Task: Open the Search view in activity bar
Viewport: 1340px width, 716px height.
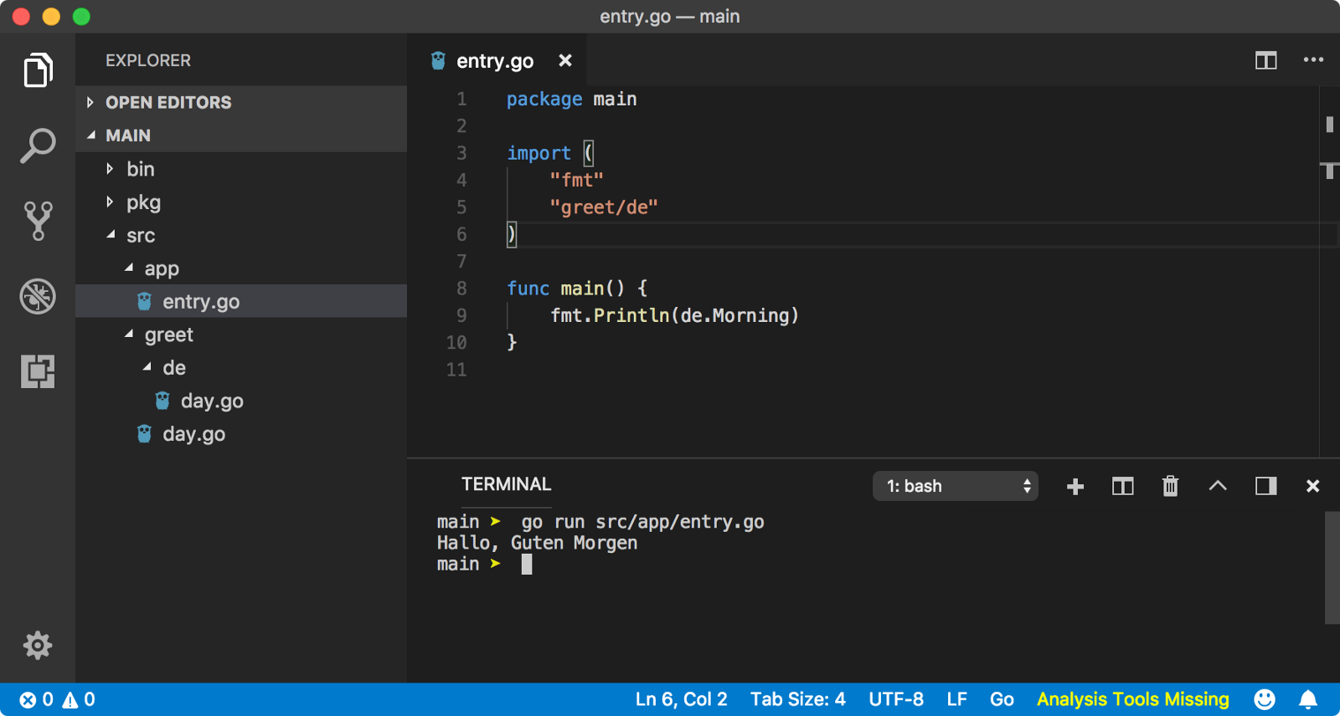Action: [x=38, y=146]
